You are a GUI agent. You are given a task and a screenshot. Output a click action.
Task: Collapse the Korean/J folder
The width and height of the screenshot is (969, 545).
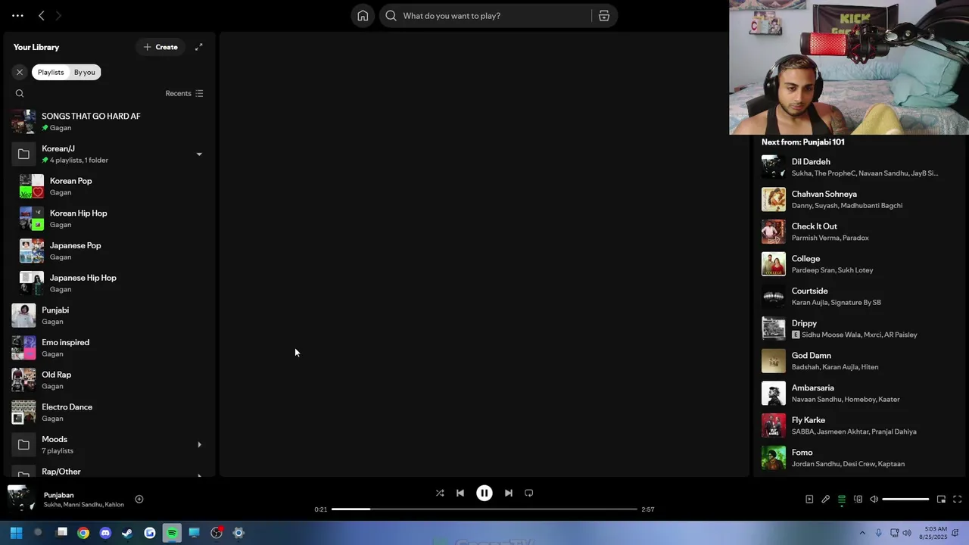click(199, 154)
